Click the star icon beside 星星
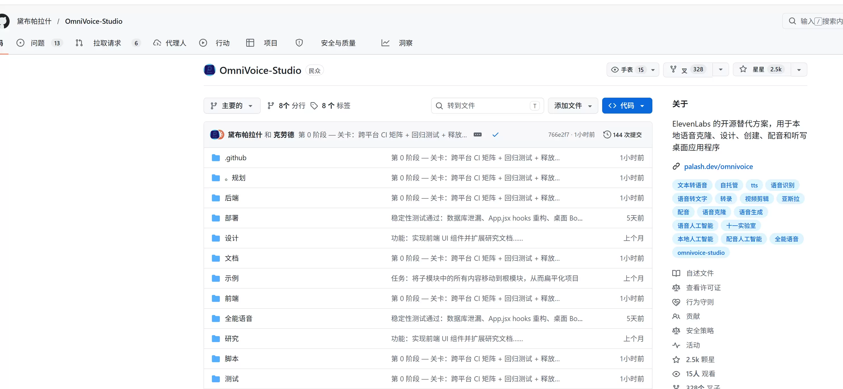This screenshot has height=389, width=843. point(743,69)
